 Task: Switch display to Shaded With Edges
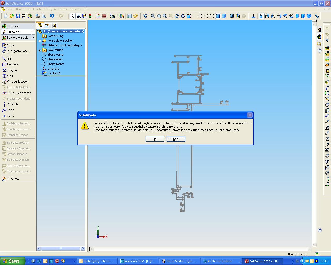point(218,16)
